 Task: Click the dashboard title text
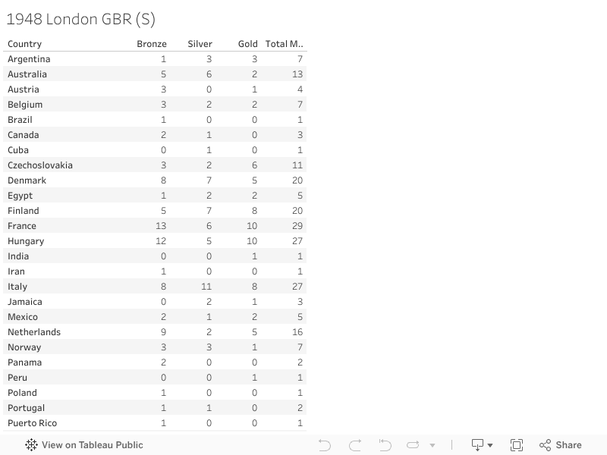click(81, 20)
